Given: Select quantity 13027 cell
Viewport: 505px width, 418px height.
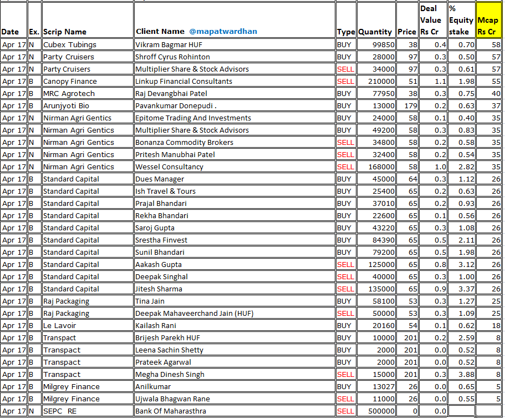Looking at the screenshot, I should coord(376,387).
